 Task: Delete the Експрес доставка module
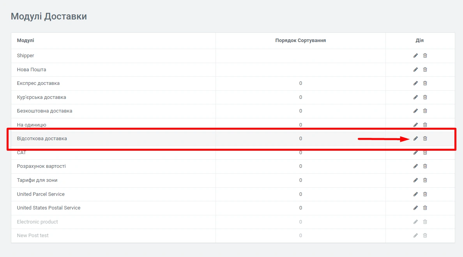coord(425,83)
